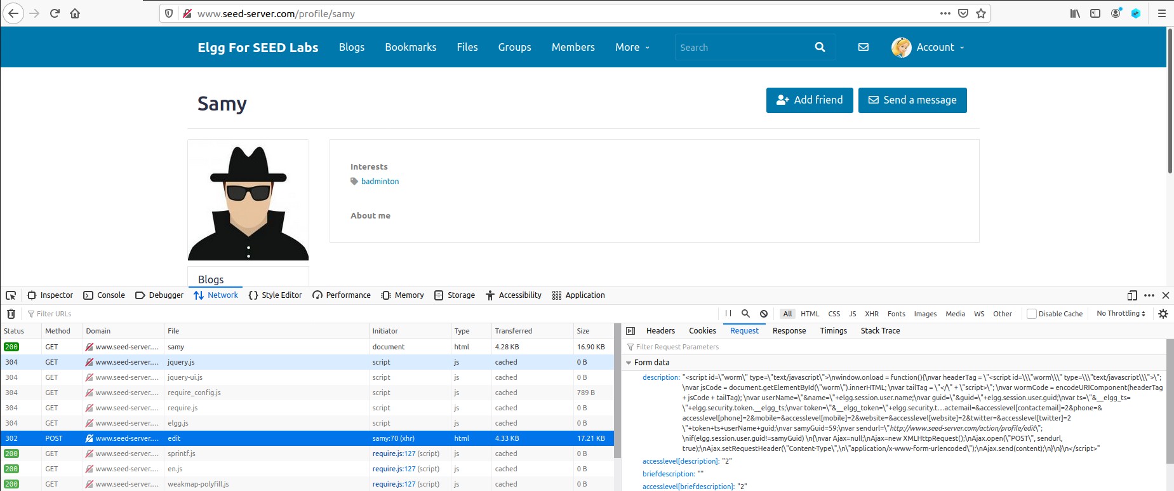Viewport: 1174px width, 491px height.
Task: Reload the current page
Action: [55, 13]
